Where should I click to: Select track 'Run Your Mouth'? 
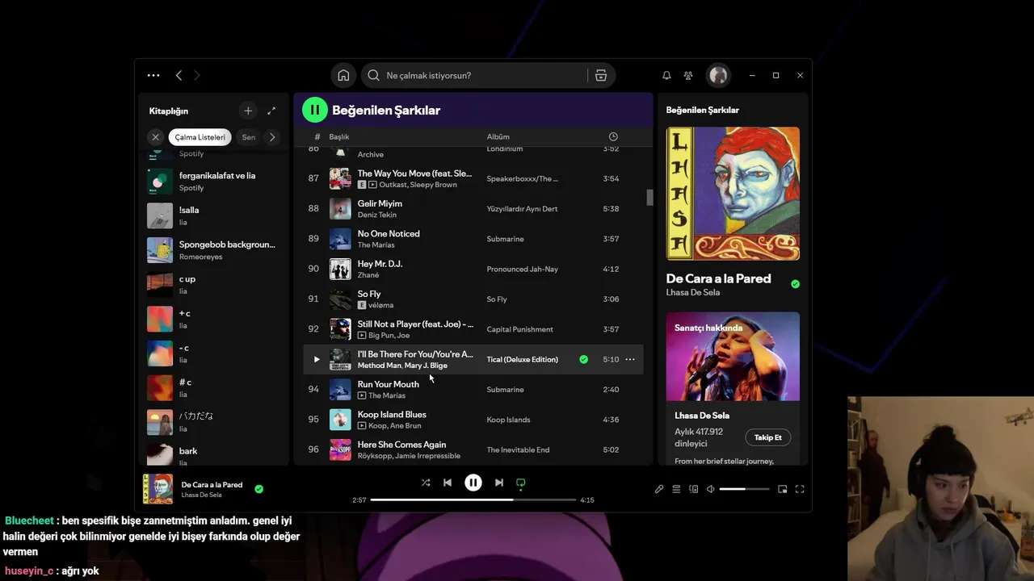click(389, 384)
